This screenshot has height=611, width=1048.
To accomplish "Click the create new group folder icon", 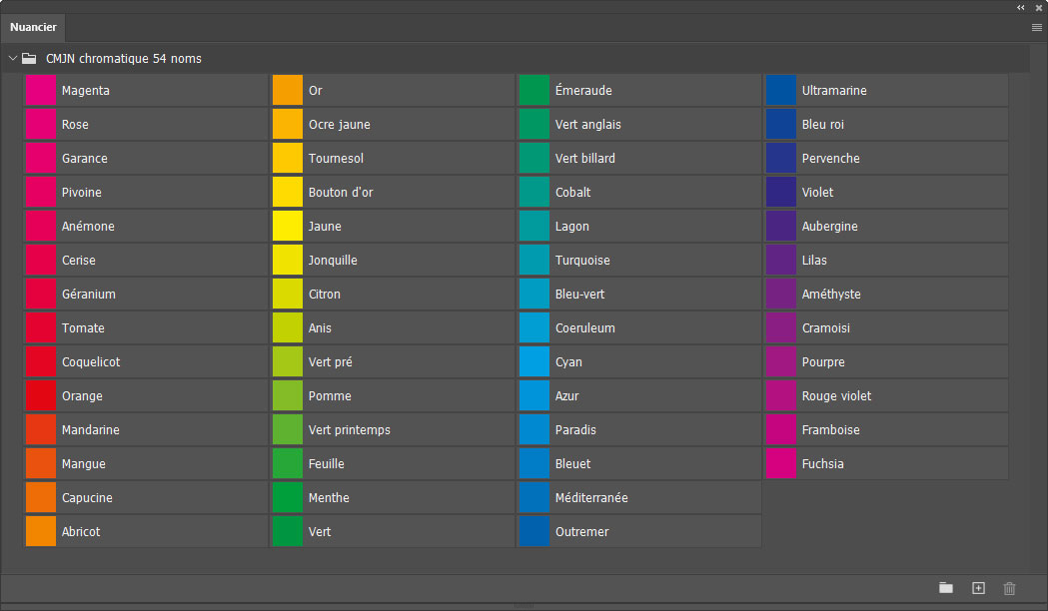I will click(945, 588).
